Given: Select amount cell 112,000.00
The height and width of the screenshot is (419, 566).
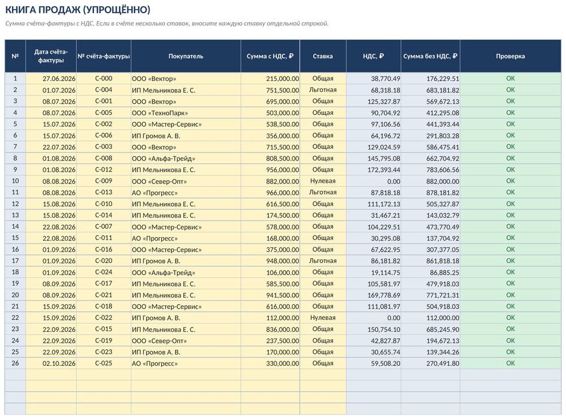Looking at the screenshot, I should (x=270, y=318).
